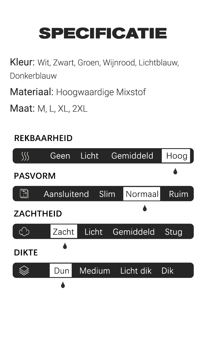Choose Slim fit option
The image size is (206, 344).
pos(107,194)
